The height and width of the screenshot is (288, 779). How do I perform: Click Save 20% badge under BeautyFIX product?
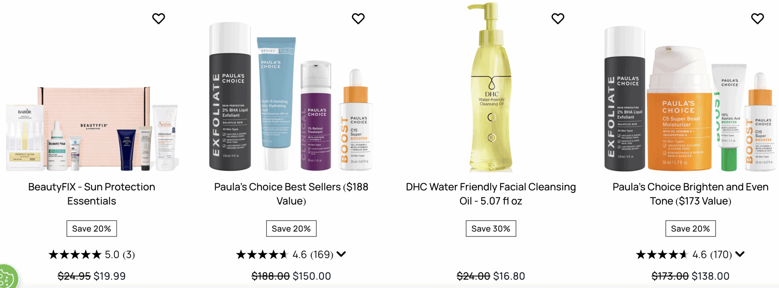click(92, 228)
